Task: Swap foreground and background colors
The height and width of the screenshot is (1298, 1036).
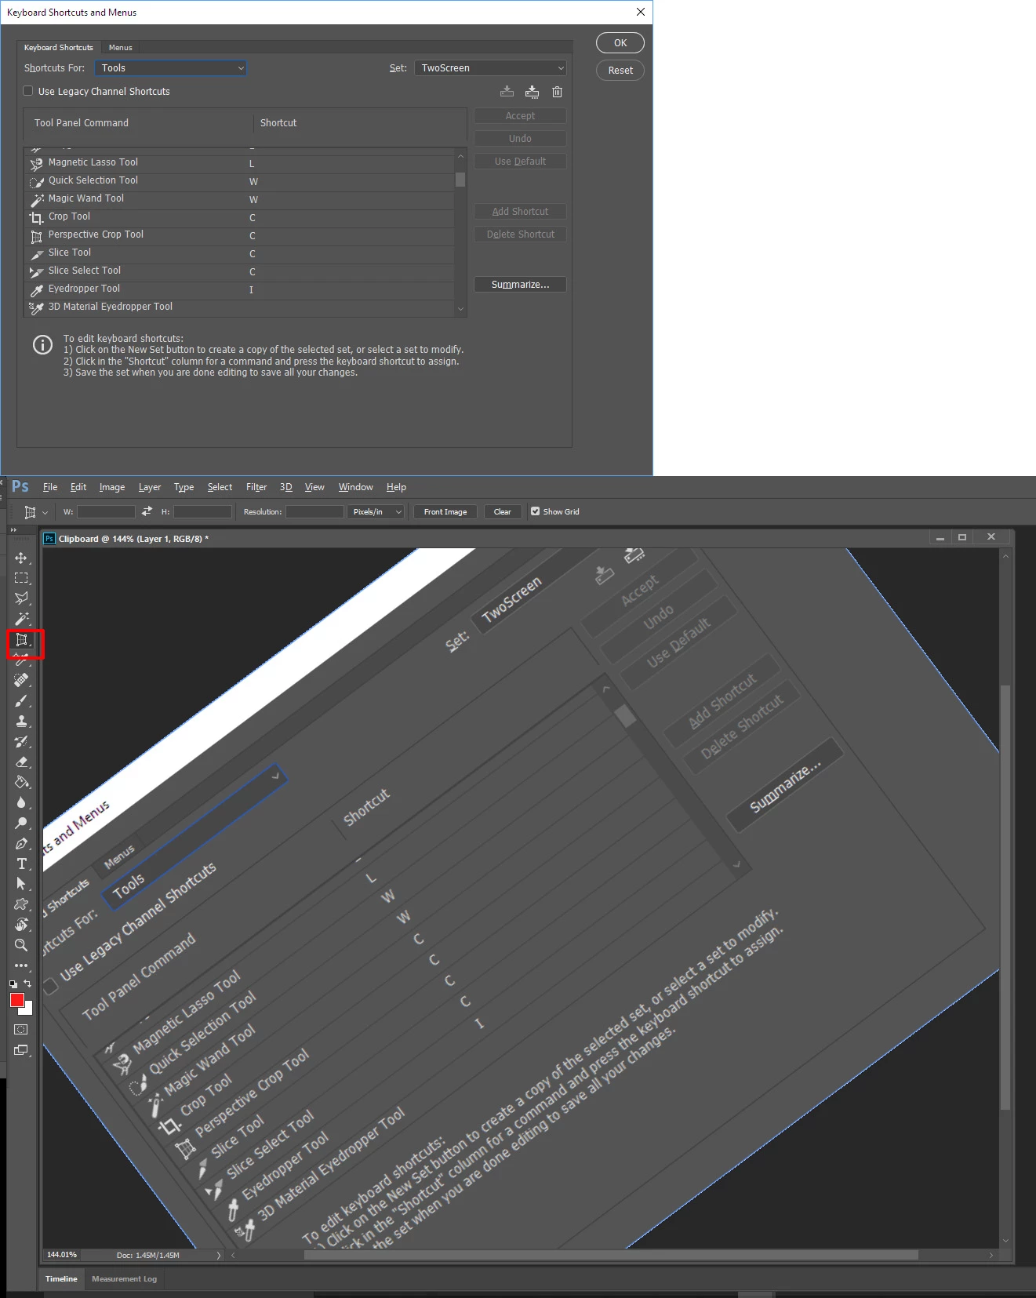Action: pyautogui.click(x=27, y=983)
